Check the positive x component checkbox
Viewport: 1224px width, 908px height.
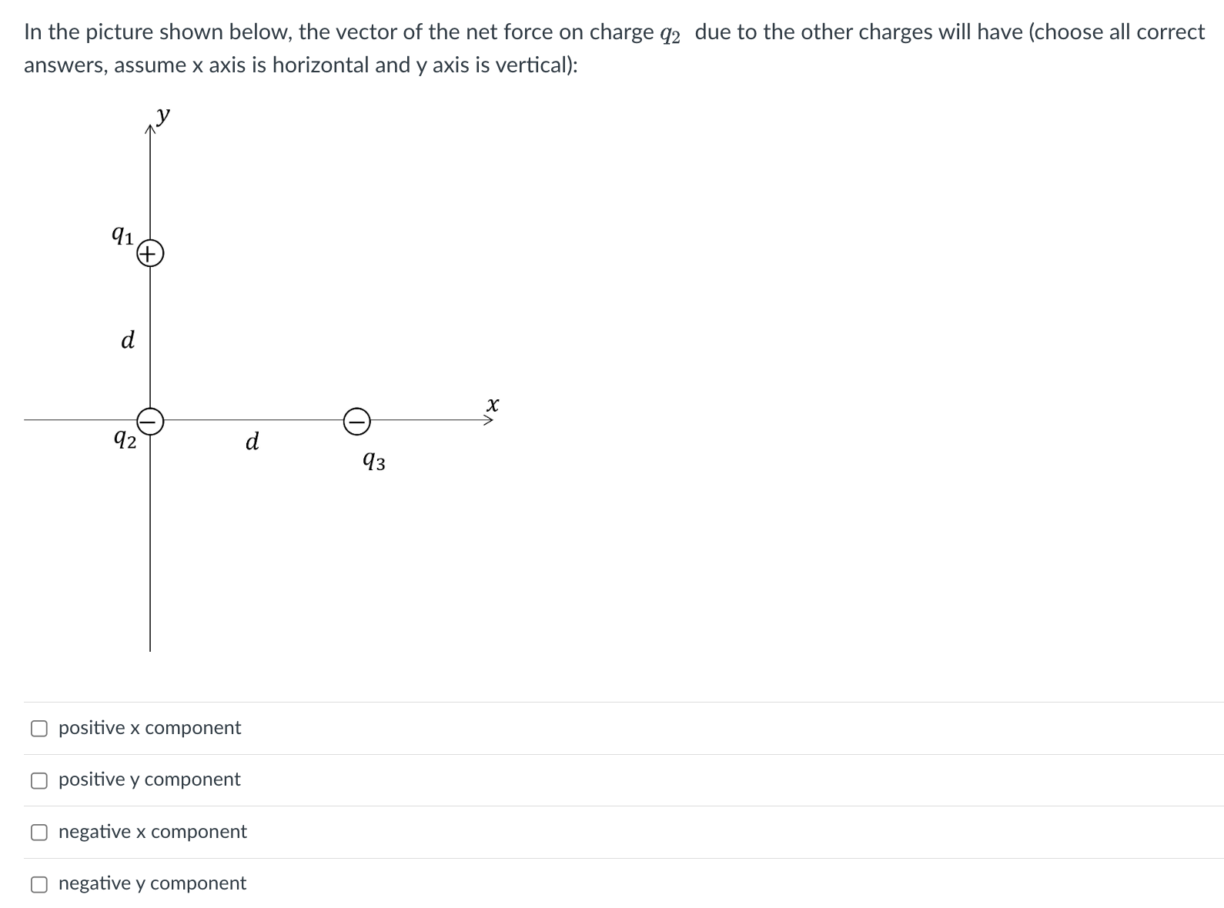(x=39, y=728)
